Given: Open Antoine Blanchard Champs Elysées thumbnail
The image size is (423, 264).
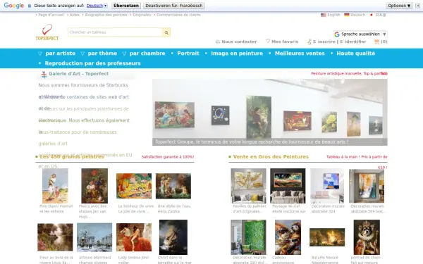Looking at the screenshot, I should pos(94,237).
